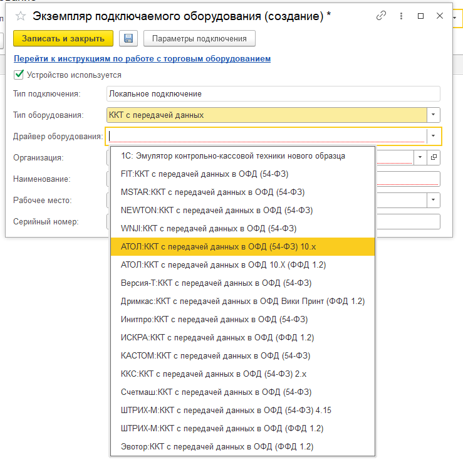463x472 pixels.
Task: Open the Организация field's open-form icon
Action: click(434, 157)
